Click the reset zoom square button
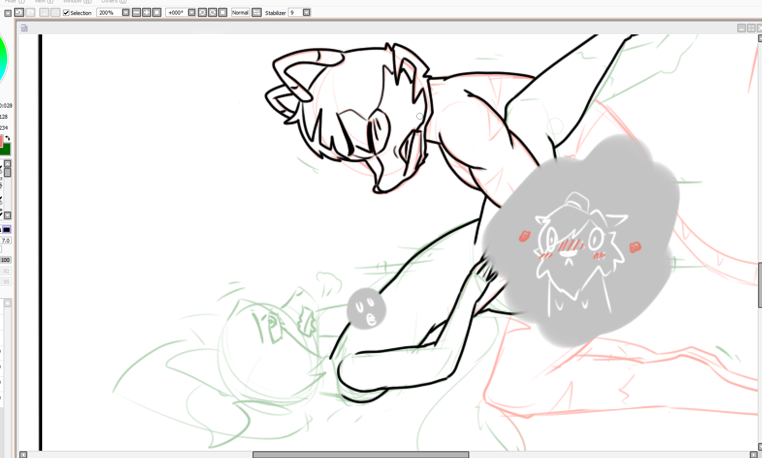Screen dimensions: 762x458 [x=157, y=13]
